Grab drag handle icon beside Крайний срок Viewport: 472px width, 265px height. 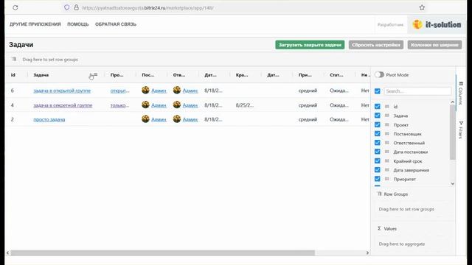386,161
